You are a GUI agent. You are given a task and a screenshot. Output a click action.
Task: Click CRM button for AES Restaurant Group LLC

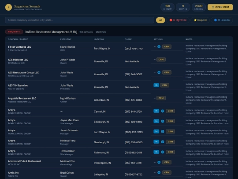coord(167,72)
